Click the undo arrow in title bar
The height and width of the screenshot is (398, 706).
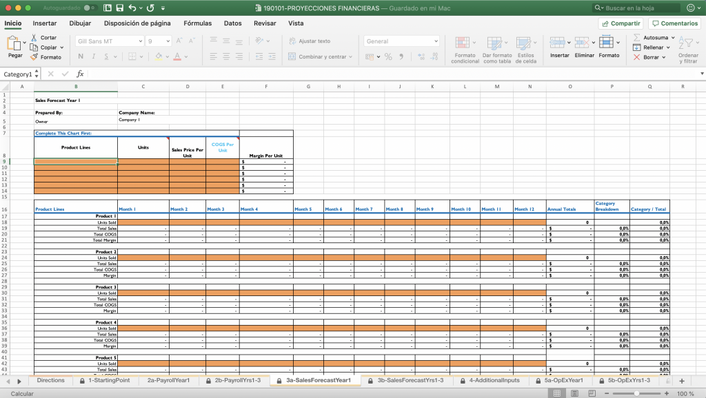point(132,8)
